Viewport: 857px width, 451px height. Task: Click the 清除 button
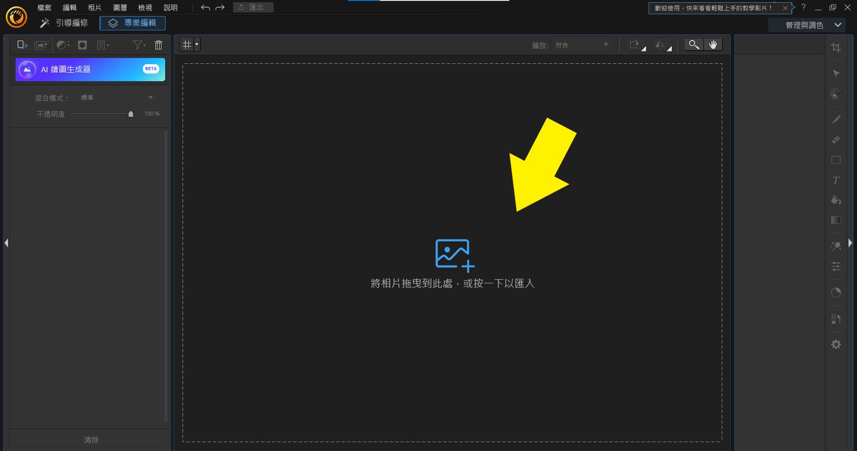pos(91,440)
